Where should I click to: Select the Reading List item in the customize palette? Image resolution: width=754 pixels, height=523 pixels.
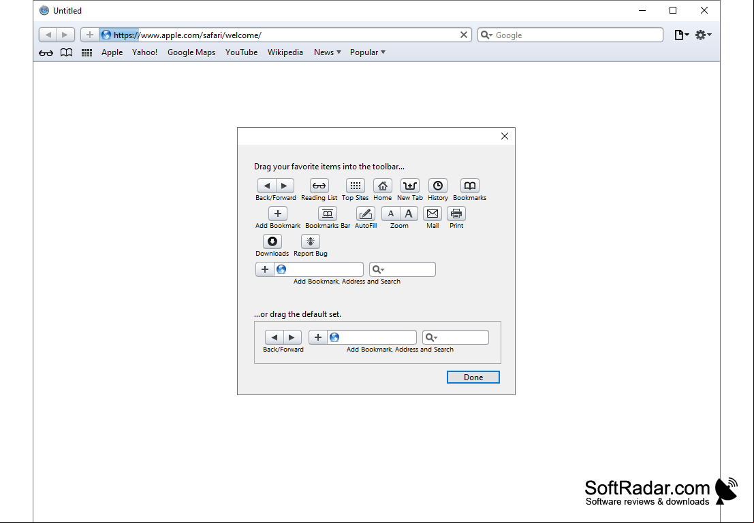[319, 186]
